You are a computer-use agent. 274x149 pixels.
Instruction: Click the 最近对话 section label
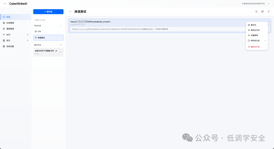coord(38,45)
